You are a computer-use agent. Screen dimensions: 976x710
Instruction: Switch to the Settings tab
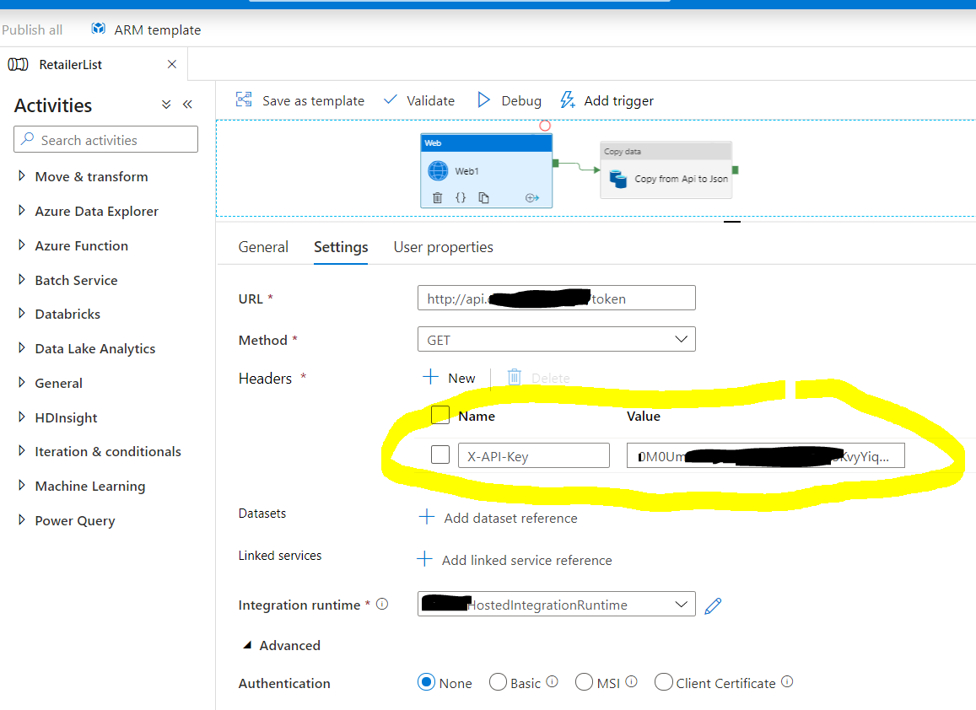[341, 247]
